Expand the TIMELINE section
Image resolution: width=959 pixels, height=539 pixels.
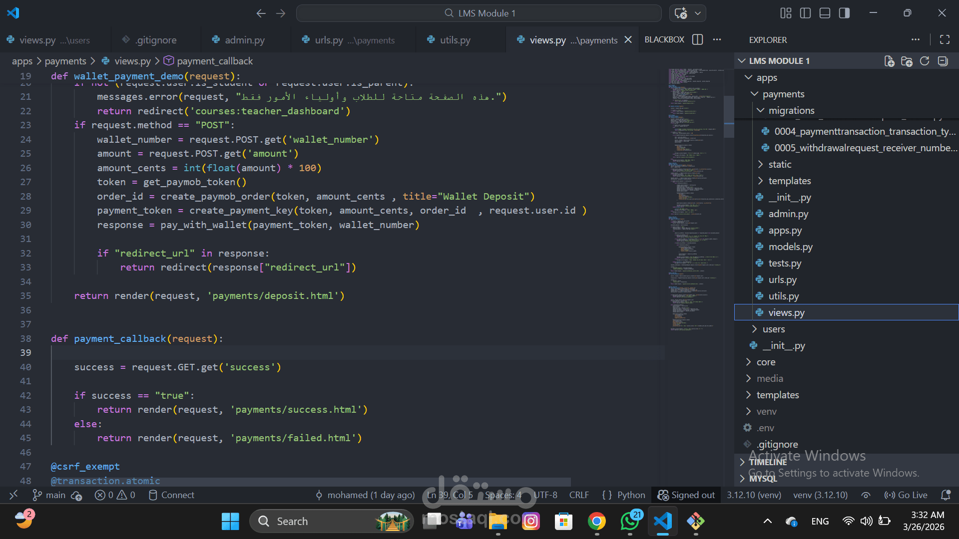[768, 462]
